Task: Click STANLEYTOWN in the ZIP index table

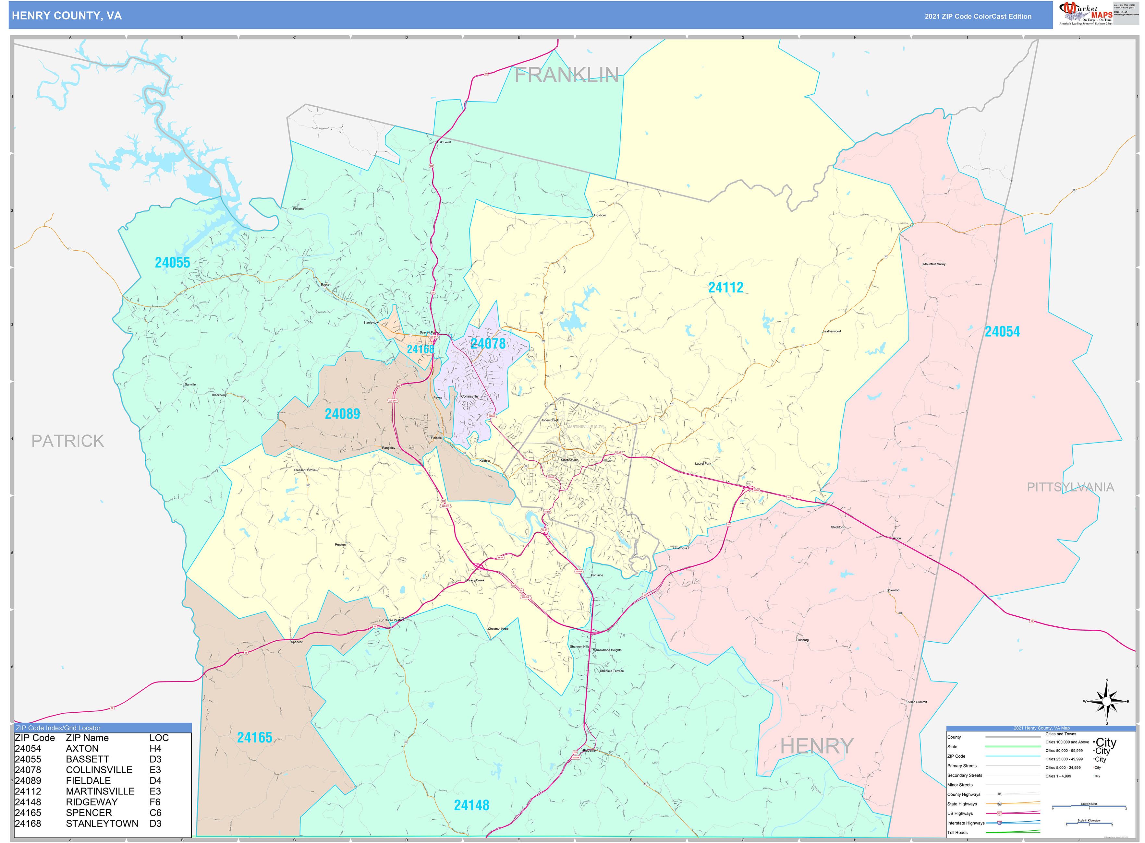Action: coord(102,824)
